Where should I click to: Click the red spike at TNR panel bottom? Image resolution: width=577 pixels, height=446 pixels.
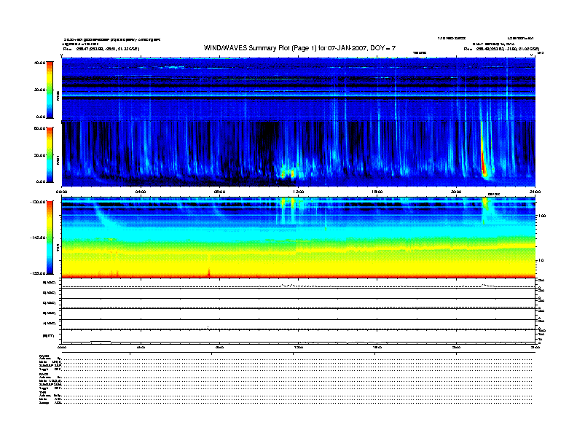[x=209, y=272]
